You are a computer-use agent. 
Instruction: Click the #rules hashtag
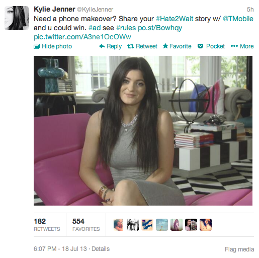[x=126, y=28]
